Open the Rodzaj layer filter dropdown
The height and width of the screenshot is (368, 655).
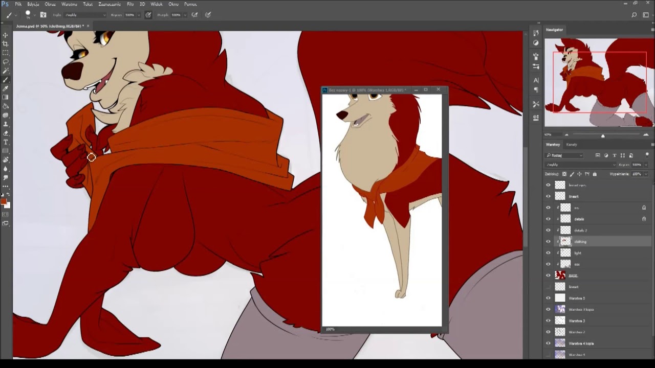tap(564, 155)
